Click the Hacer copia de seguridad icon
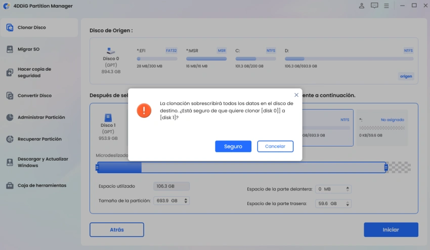This screenshot has width=430, height=250. pyautogui.click(x=10, y=72)
